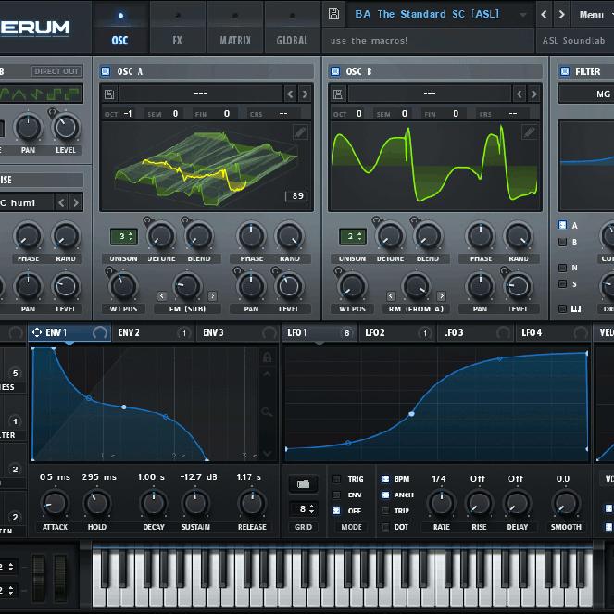Select next noise sample arrow

[x=76, y=203]
